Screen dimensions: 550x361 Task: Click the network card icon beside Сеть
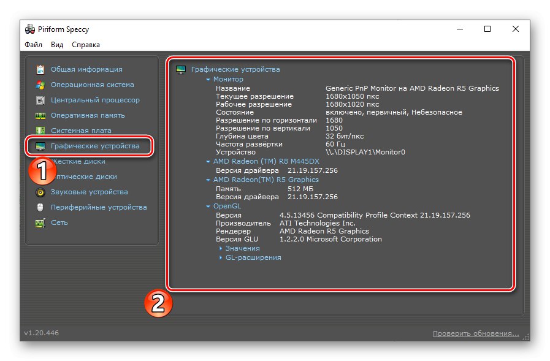(40, 223)
